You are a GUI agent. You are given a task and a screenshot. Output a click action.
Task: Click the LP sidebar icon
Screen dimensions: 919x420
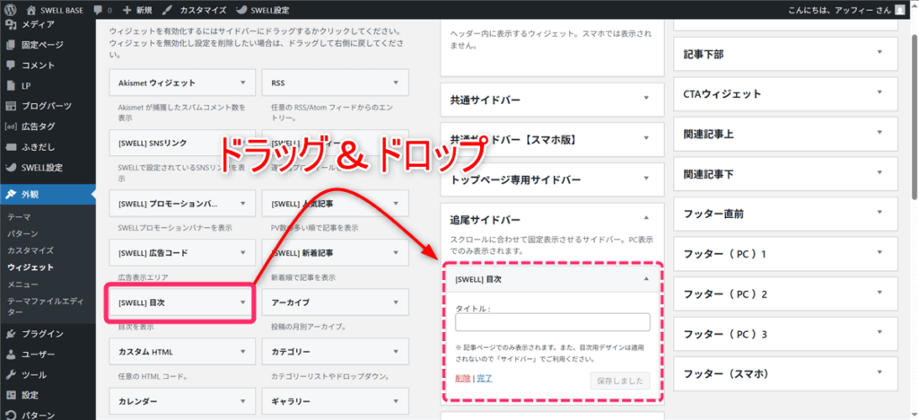[x=11, y=85]
